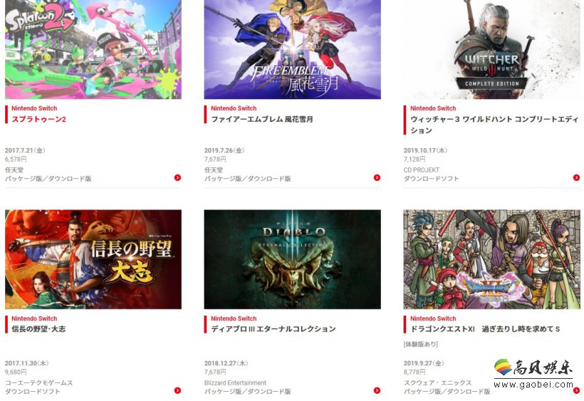Click the ファイアーエムブレム 風花雪月 title link
This screenshot has width=584, height=401.
(x=262, y=119)
